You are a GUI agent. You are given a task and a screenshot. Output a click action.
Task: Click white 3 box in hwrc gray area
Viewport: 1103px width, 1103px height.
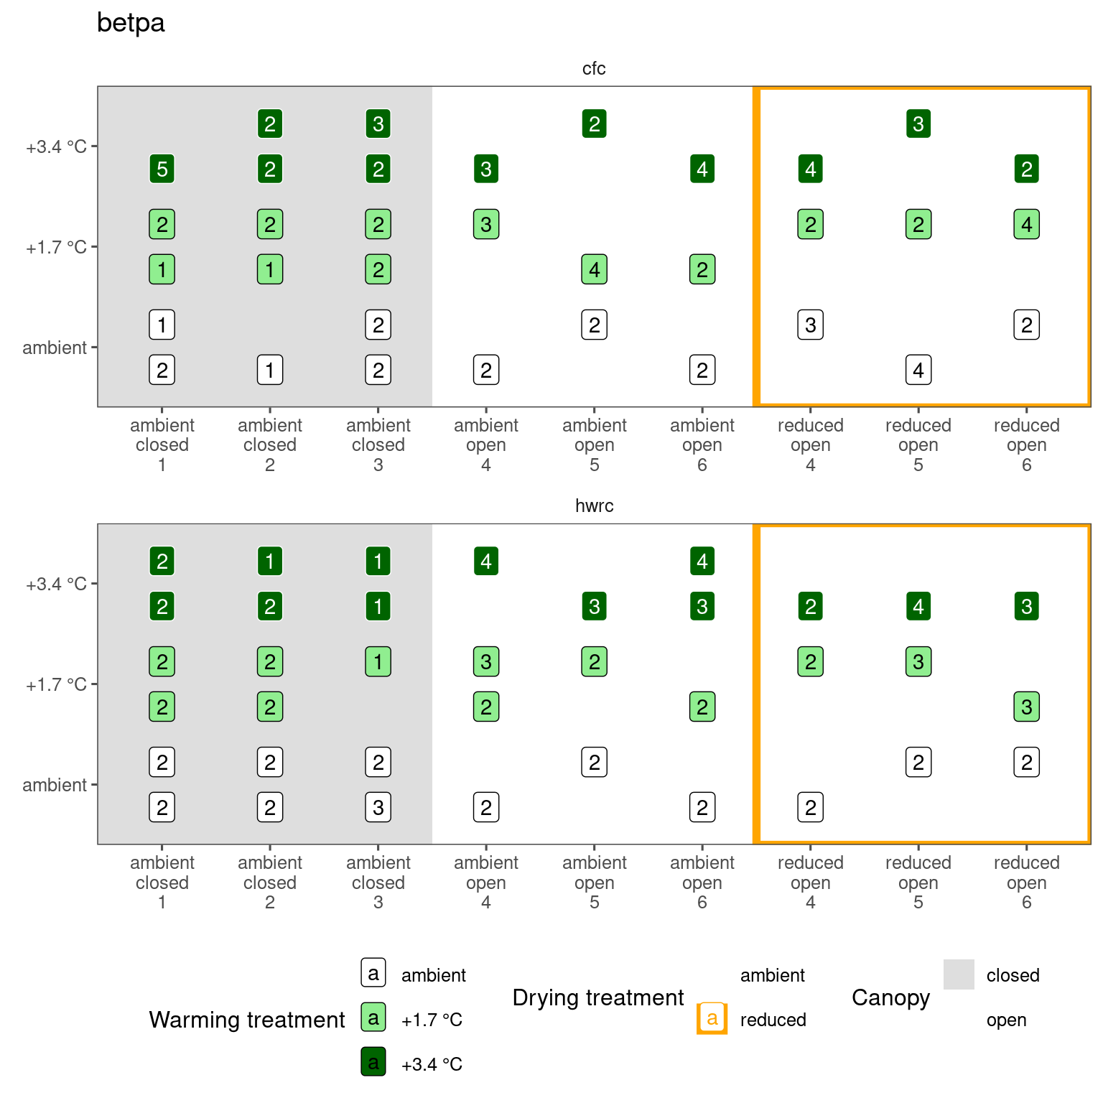coord(378,808)
